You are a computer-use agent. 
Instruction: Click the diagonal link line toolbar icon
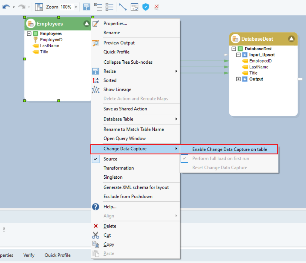point(123,7)
